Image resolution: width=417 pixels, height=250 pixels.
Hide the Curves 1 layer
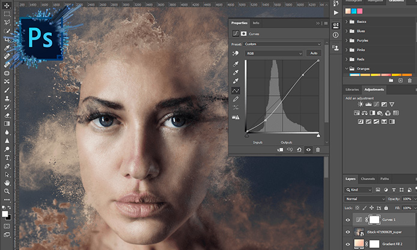[x=348, y=220]
